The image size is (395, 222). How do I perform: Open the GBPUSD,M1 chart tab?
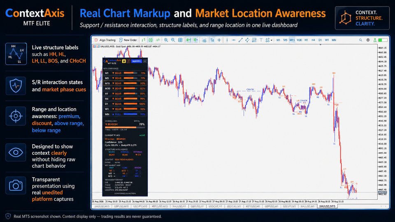[x=272, y=206]
